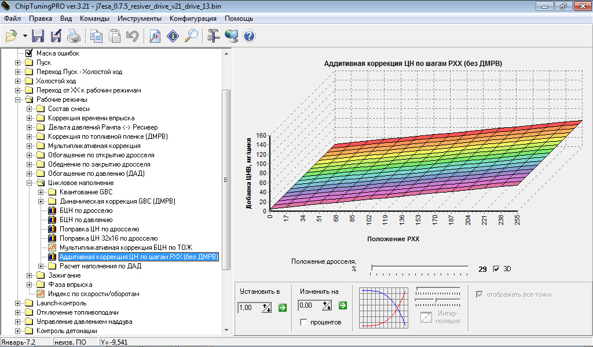Click the printer icon in the toolbar

pyautogui.click(x=74, y=36)
